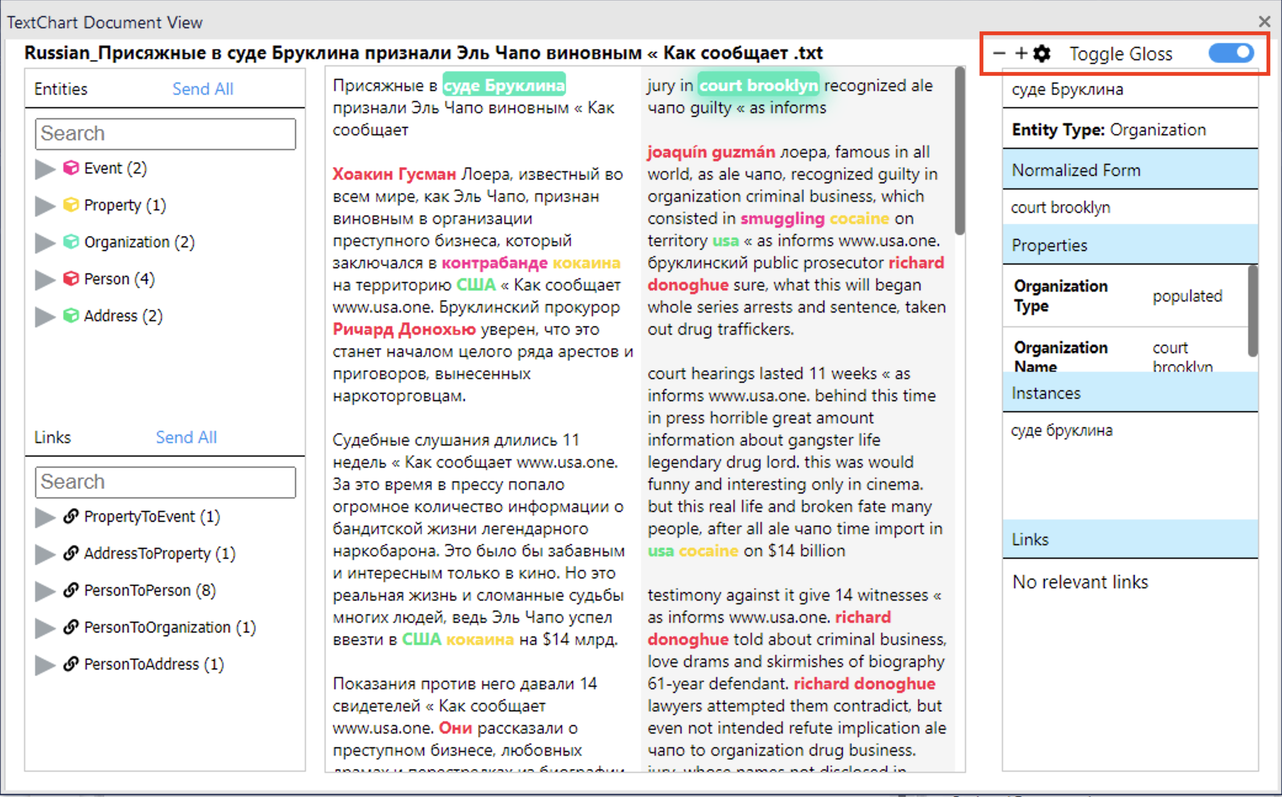The height and width of the screenshot is (797, 1282).
Task: Click the Entities search field
Action: click(165, 134)
